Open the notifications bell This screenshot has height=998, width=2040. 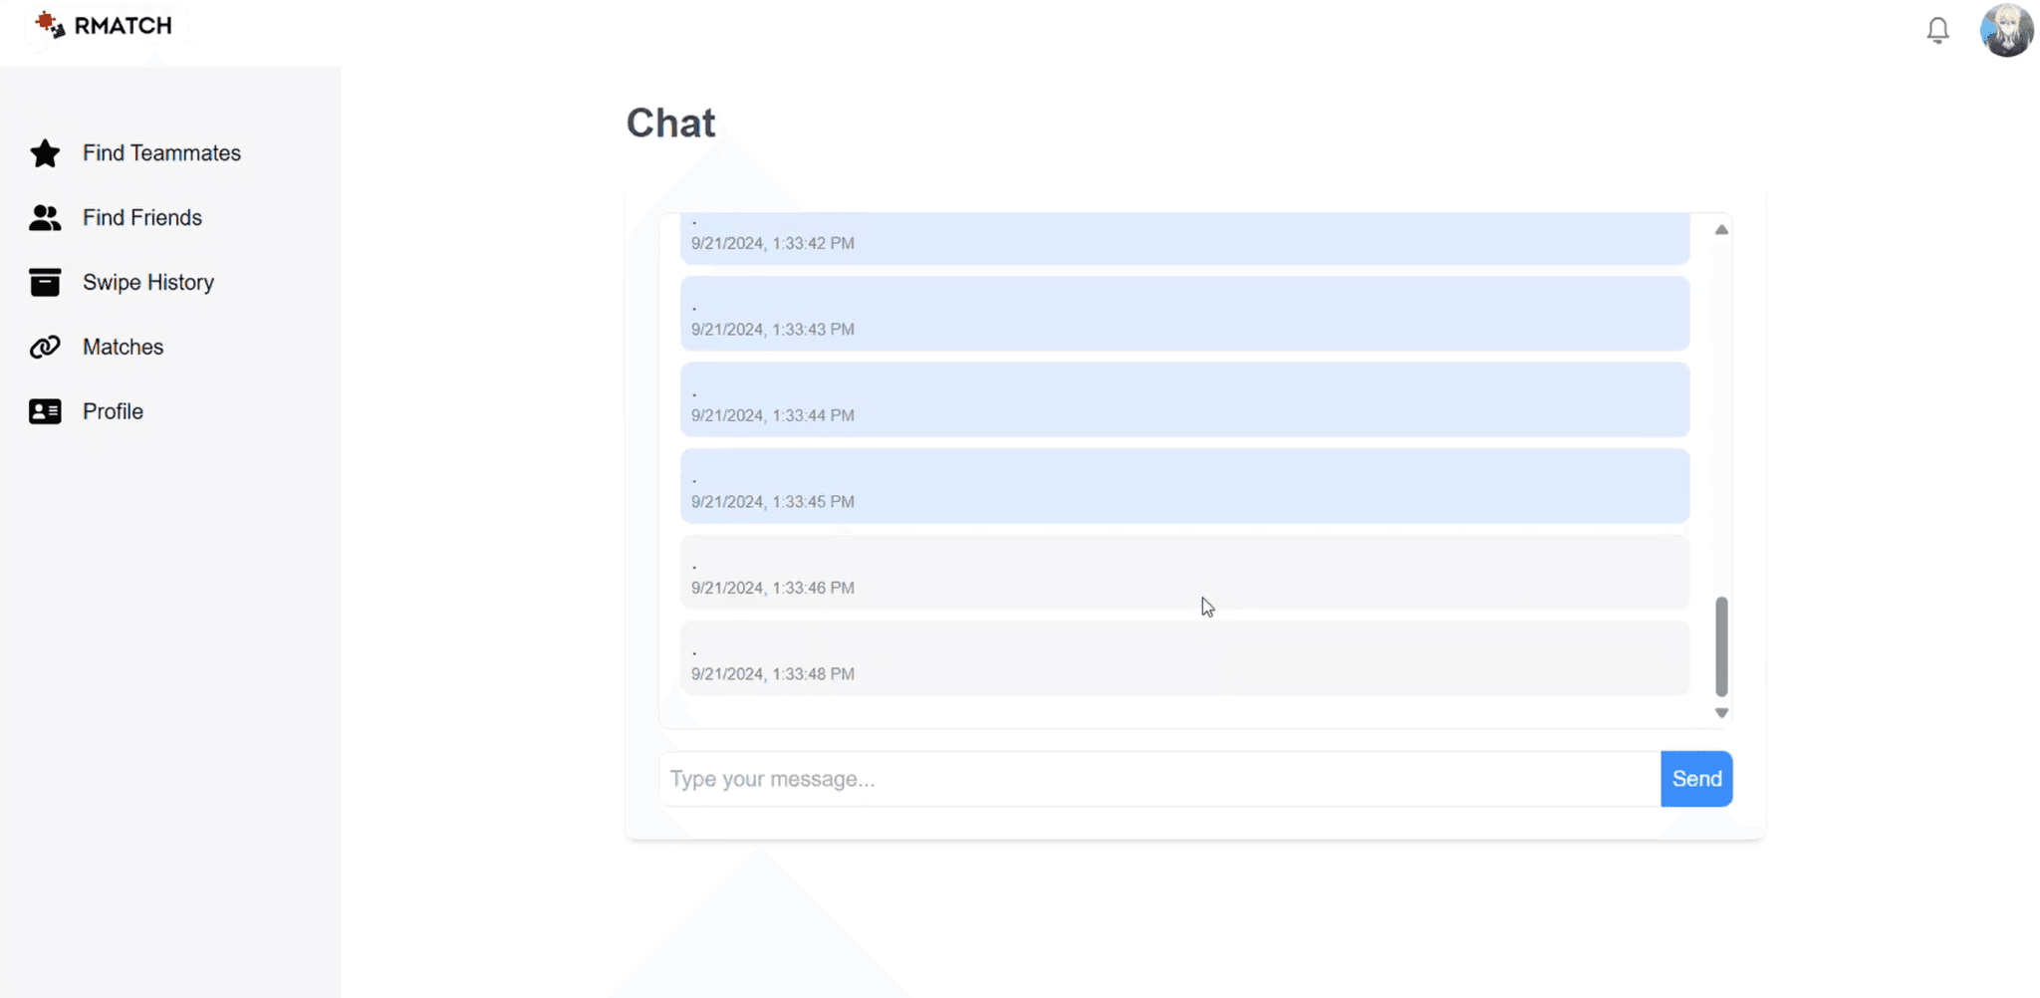click(1937, 31)
